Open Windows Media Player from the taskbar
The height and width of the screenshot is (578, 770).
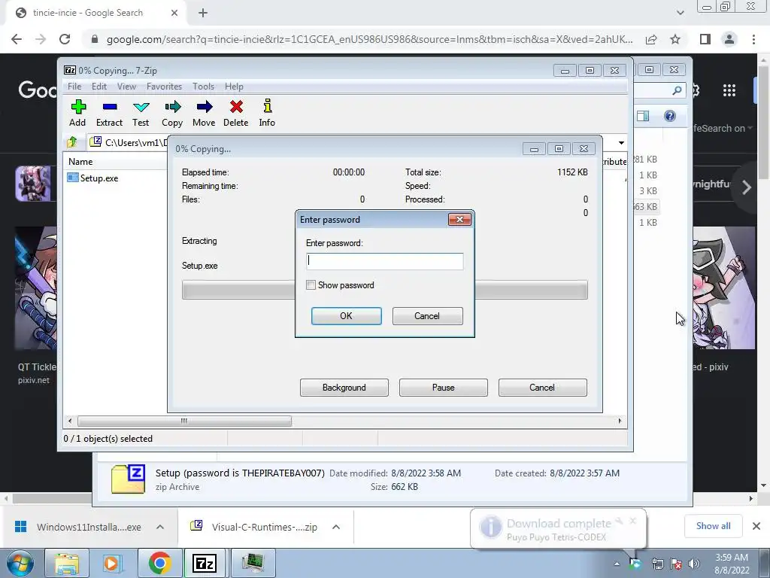[111, 563]
